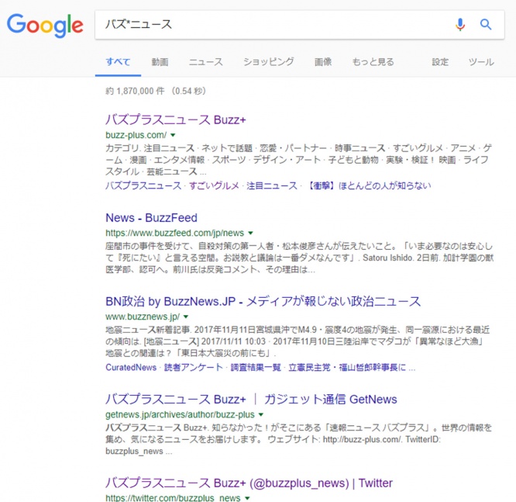The image size is (516, 502).
Task: Open the 読者アンケート sitelink
Action: tap(194, 368)
